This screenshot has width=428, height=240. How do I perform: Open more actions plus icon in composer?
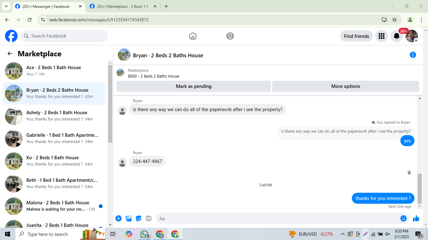(119, 218)
